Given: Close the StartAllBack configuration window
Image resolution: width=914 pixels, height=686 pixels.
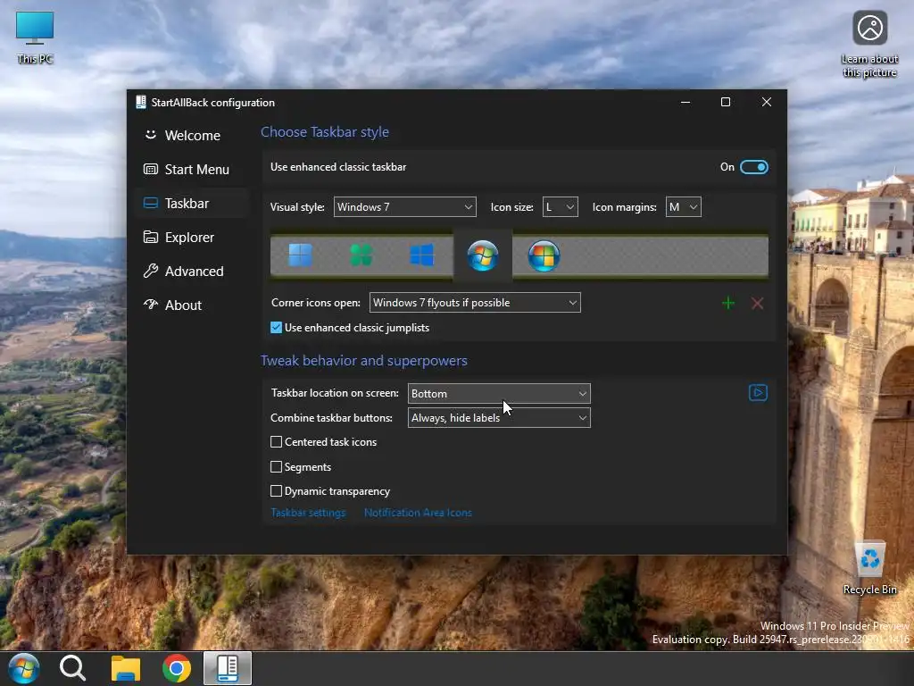Looking at the screenshot, I should point(767,102).
